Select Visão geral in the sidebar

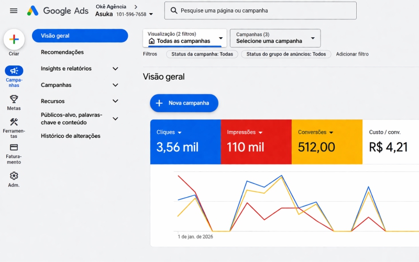[x=80, y=36]
